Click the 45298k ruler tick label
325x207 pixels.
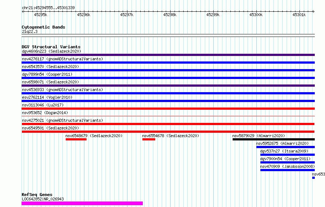pyautogui.click(x=170, y=15)
